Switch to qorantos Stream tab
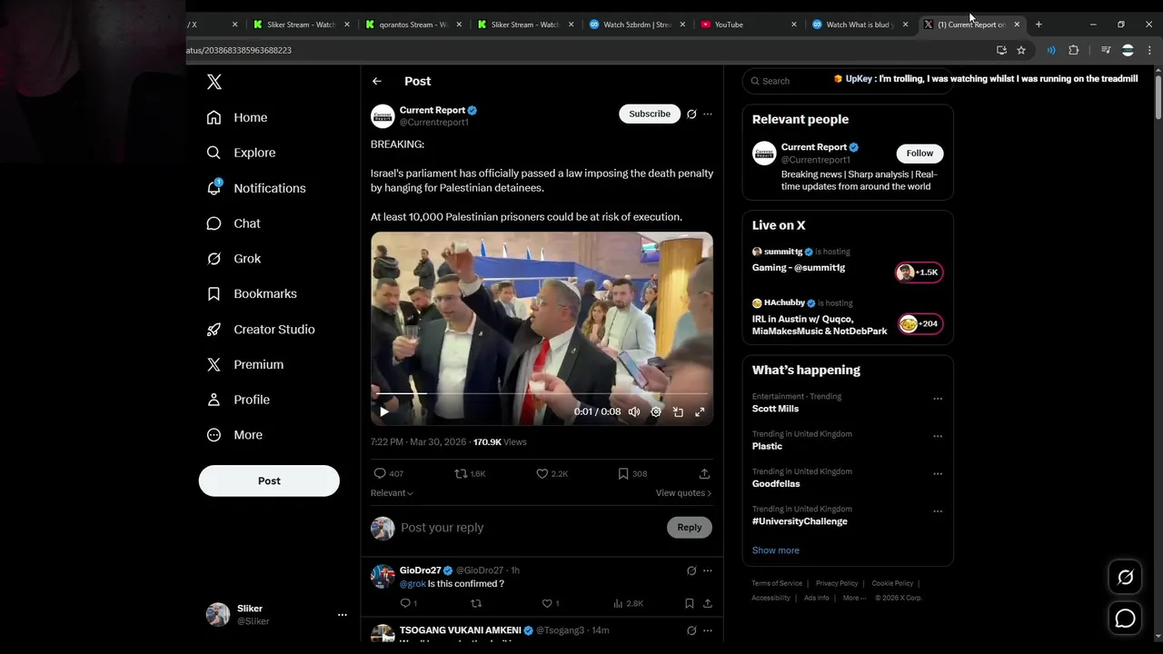This screenshot has width=1163, height=654. click(412, 25)
